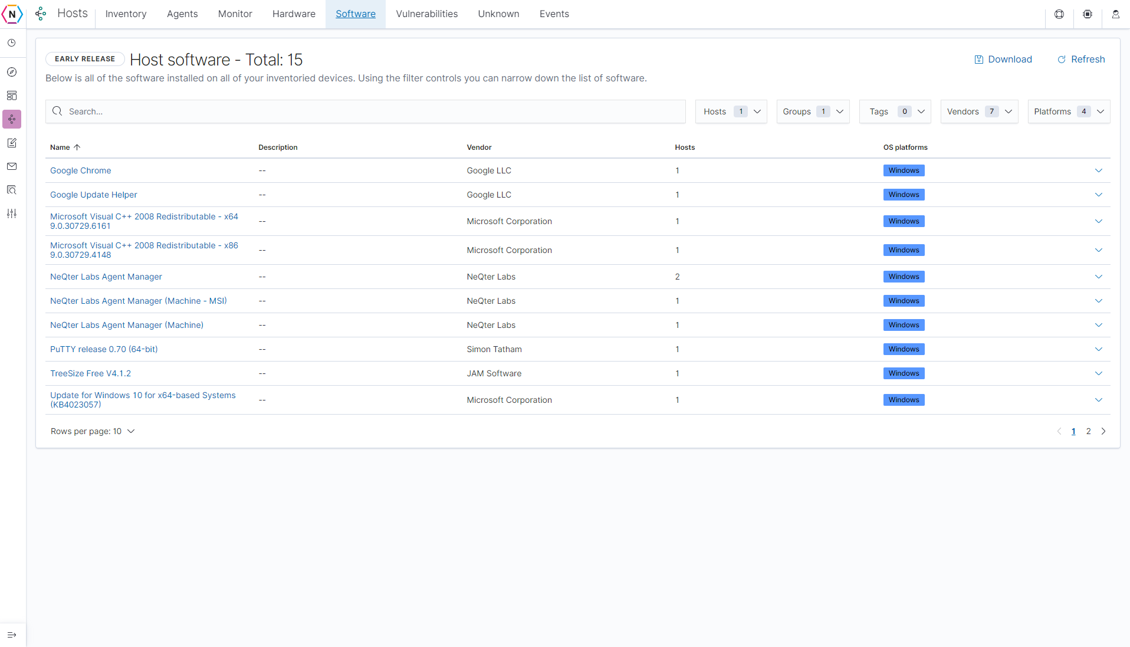This screenshot has height=647, width=1130.
Task: Click the next page arrow
Action: click(1103, 431)
